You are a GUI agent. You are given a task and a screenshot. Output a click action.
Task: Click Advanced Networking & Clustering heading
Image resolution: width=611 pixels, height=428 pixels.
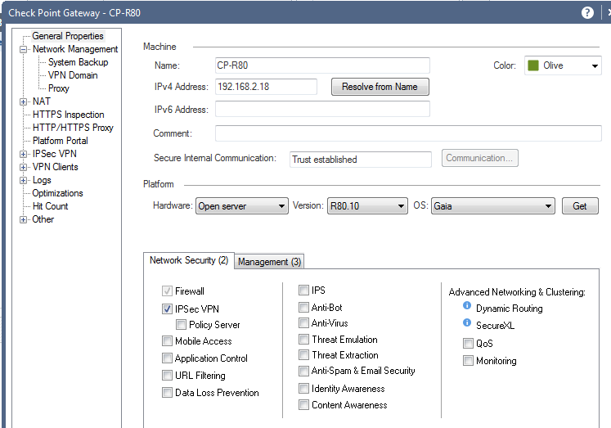point(517,292)
